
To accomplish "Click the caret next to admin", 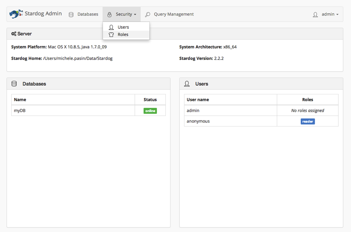I will point(337,15).
